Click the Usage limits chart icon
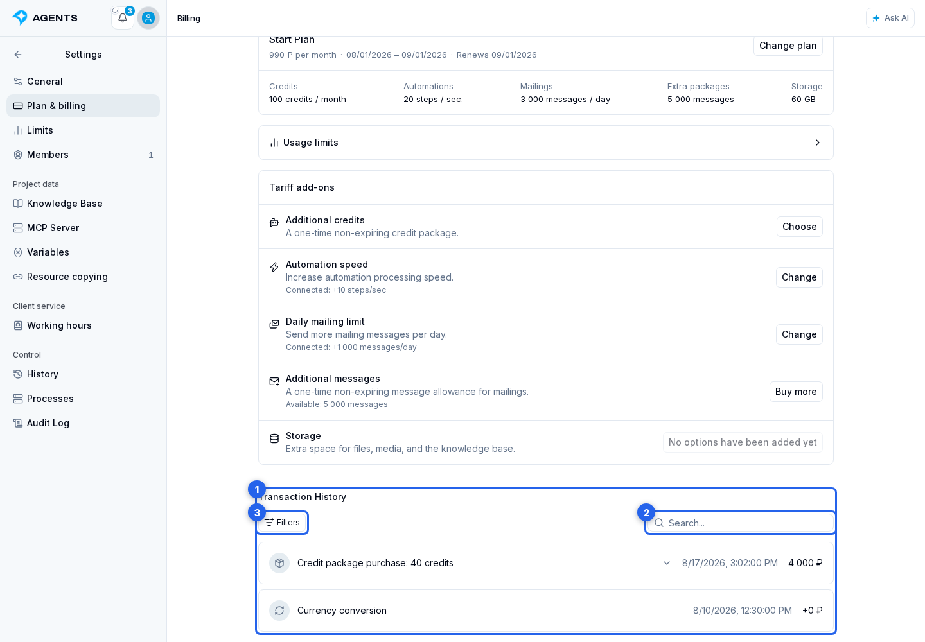This screenshot has width=925, height=642. point(274,143)
